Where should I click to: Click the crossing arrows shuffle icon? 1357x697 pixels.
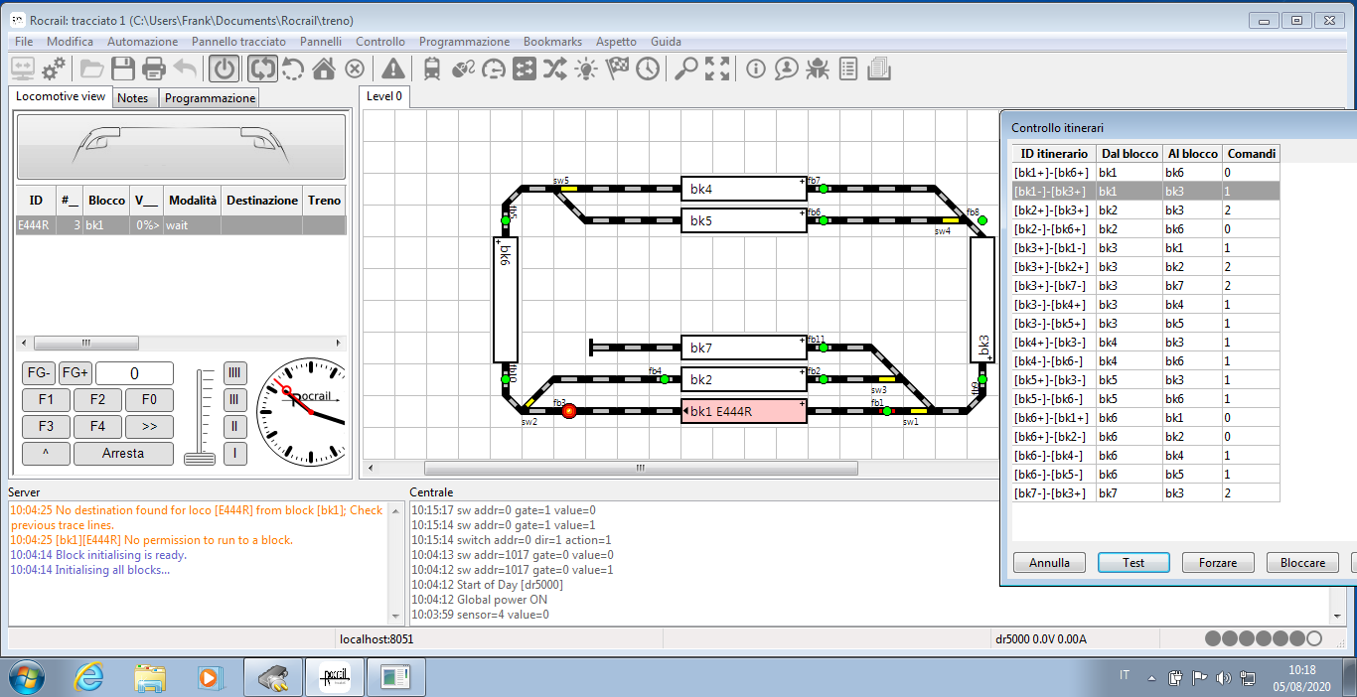click(555, 69)
